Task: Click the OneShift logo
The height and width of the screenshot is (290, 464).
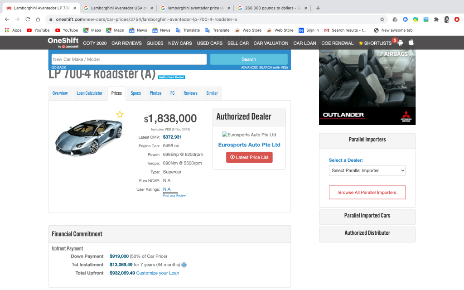Action: (63, 42)
